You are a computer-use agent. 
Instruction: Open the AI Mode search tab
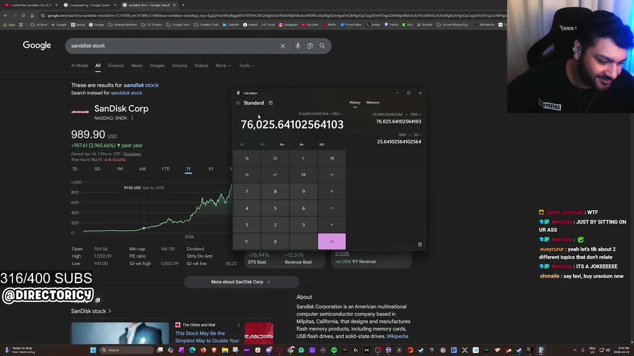click(79, 65)
